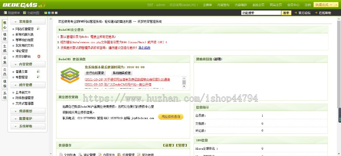Open 主菜单 in the top navigation
The width and height of the screenshot is (341, 156).
tap(207, 5)
